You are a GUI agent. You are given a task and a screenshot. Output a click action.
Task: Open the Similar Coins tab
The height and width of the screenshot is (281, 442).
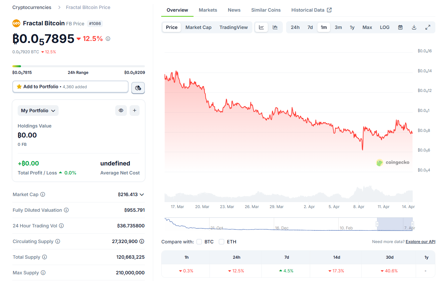tap(266, 10)
